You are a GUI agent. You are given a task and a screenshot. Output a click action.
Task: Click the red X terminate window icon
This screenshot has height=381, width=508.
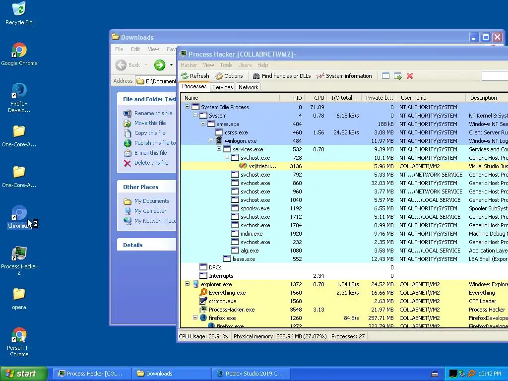410,76
